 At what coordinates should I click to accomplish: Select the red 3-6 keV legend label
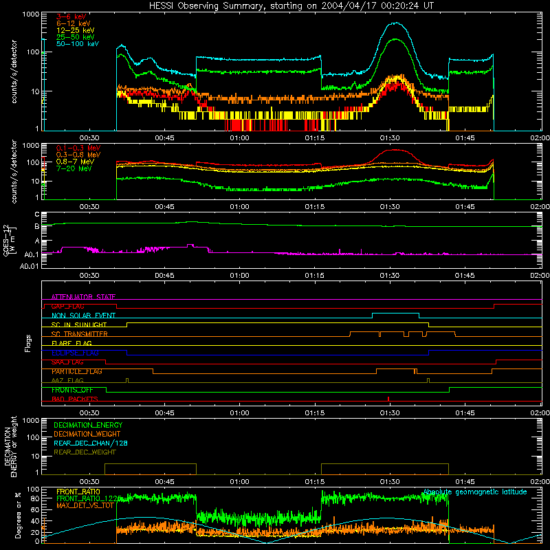(x=71, y=16)
